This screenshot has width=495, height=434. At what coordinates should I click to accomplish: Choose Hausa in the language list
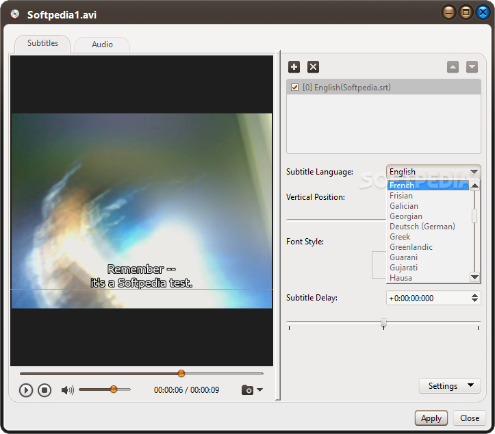(428, 278)
